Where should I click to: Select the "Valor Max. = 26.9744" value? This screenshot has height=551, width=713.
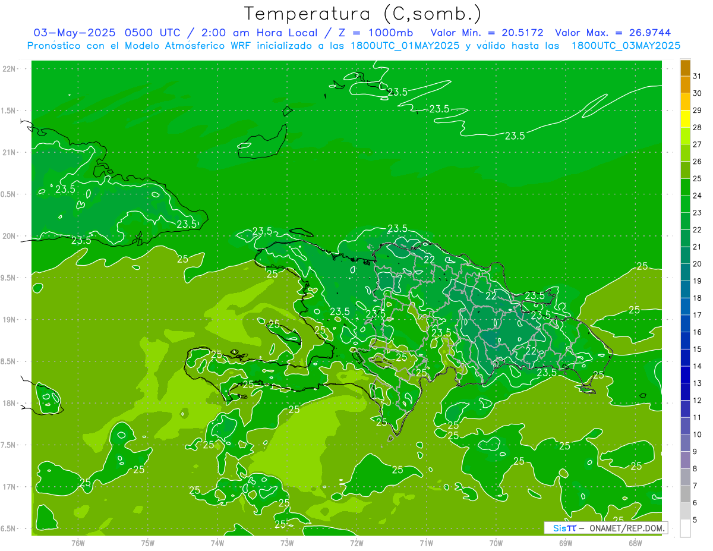(613, 33)
